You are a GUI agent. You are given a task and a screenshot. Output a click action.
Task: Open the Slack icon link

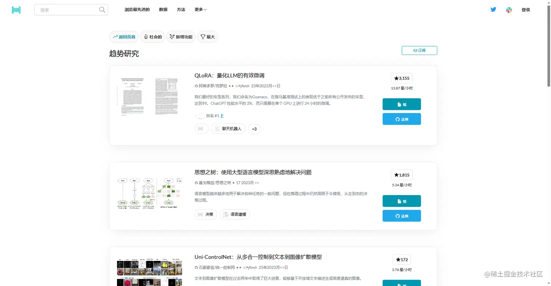tap(509, 10)
